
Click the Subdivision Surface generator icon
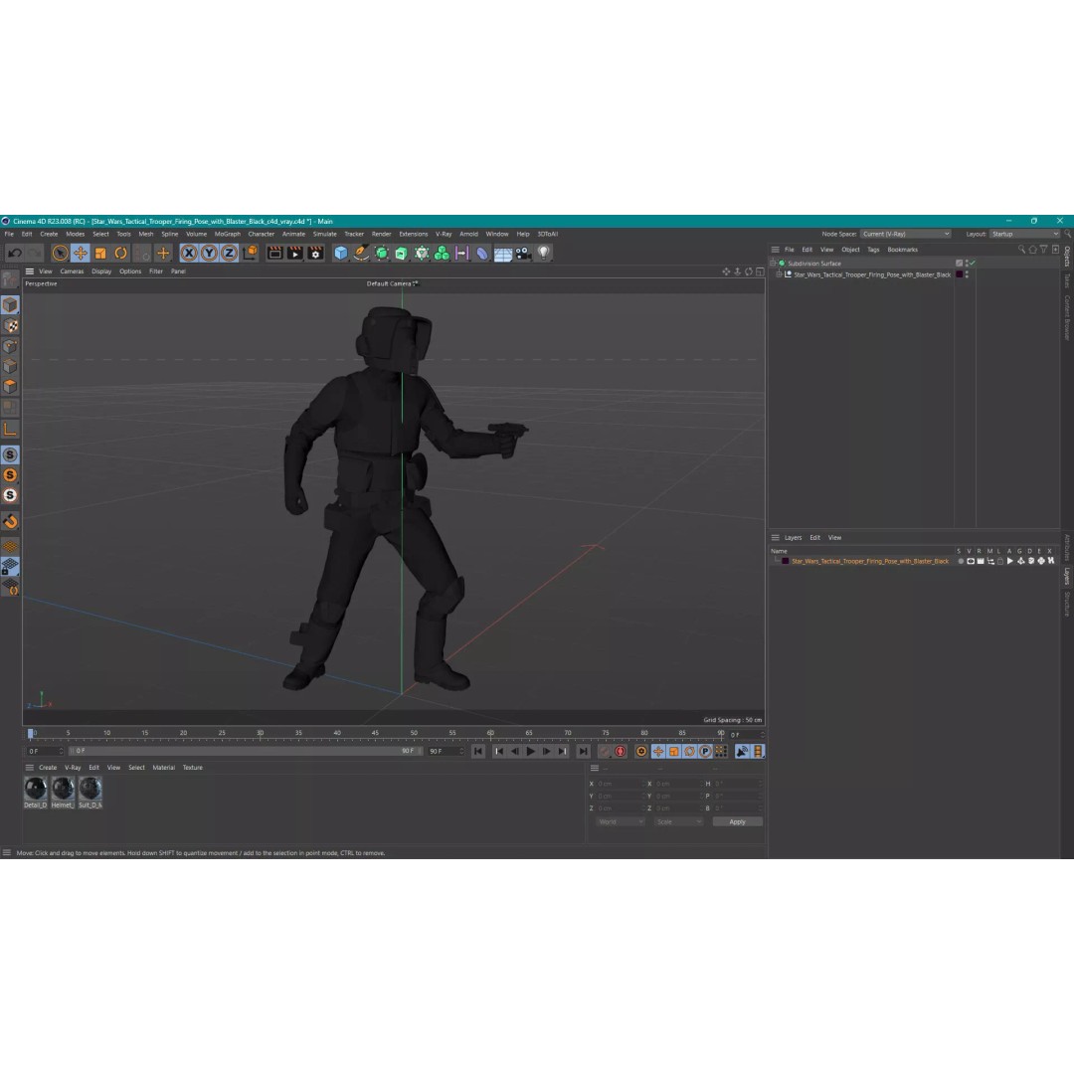(382, 253)
